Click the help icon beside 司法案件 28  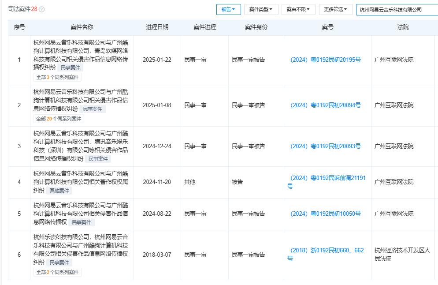[x=42, y=9]
